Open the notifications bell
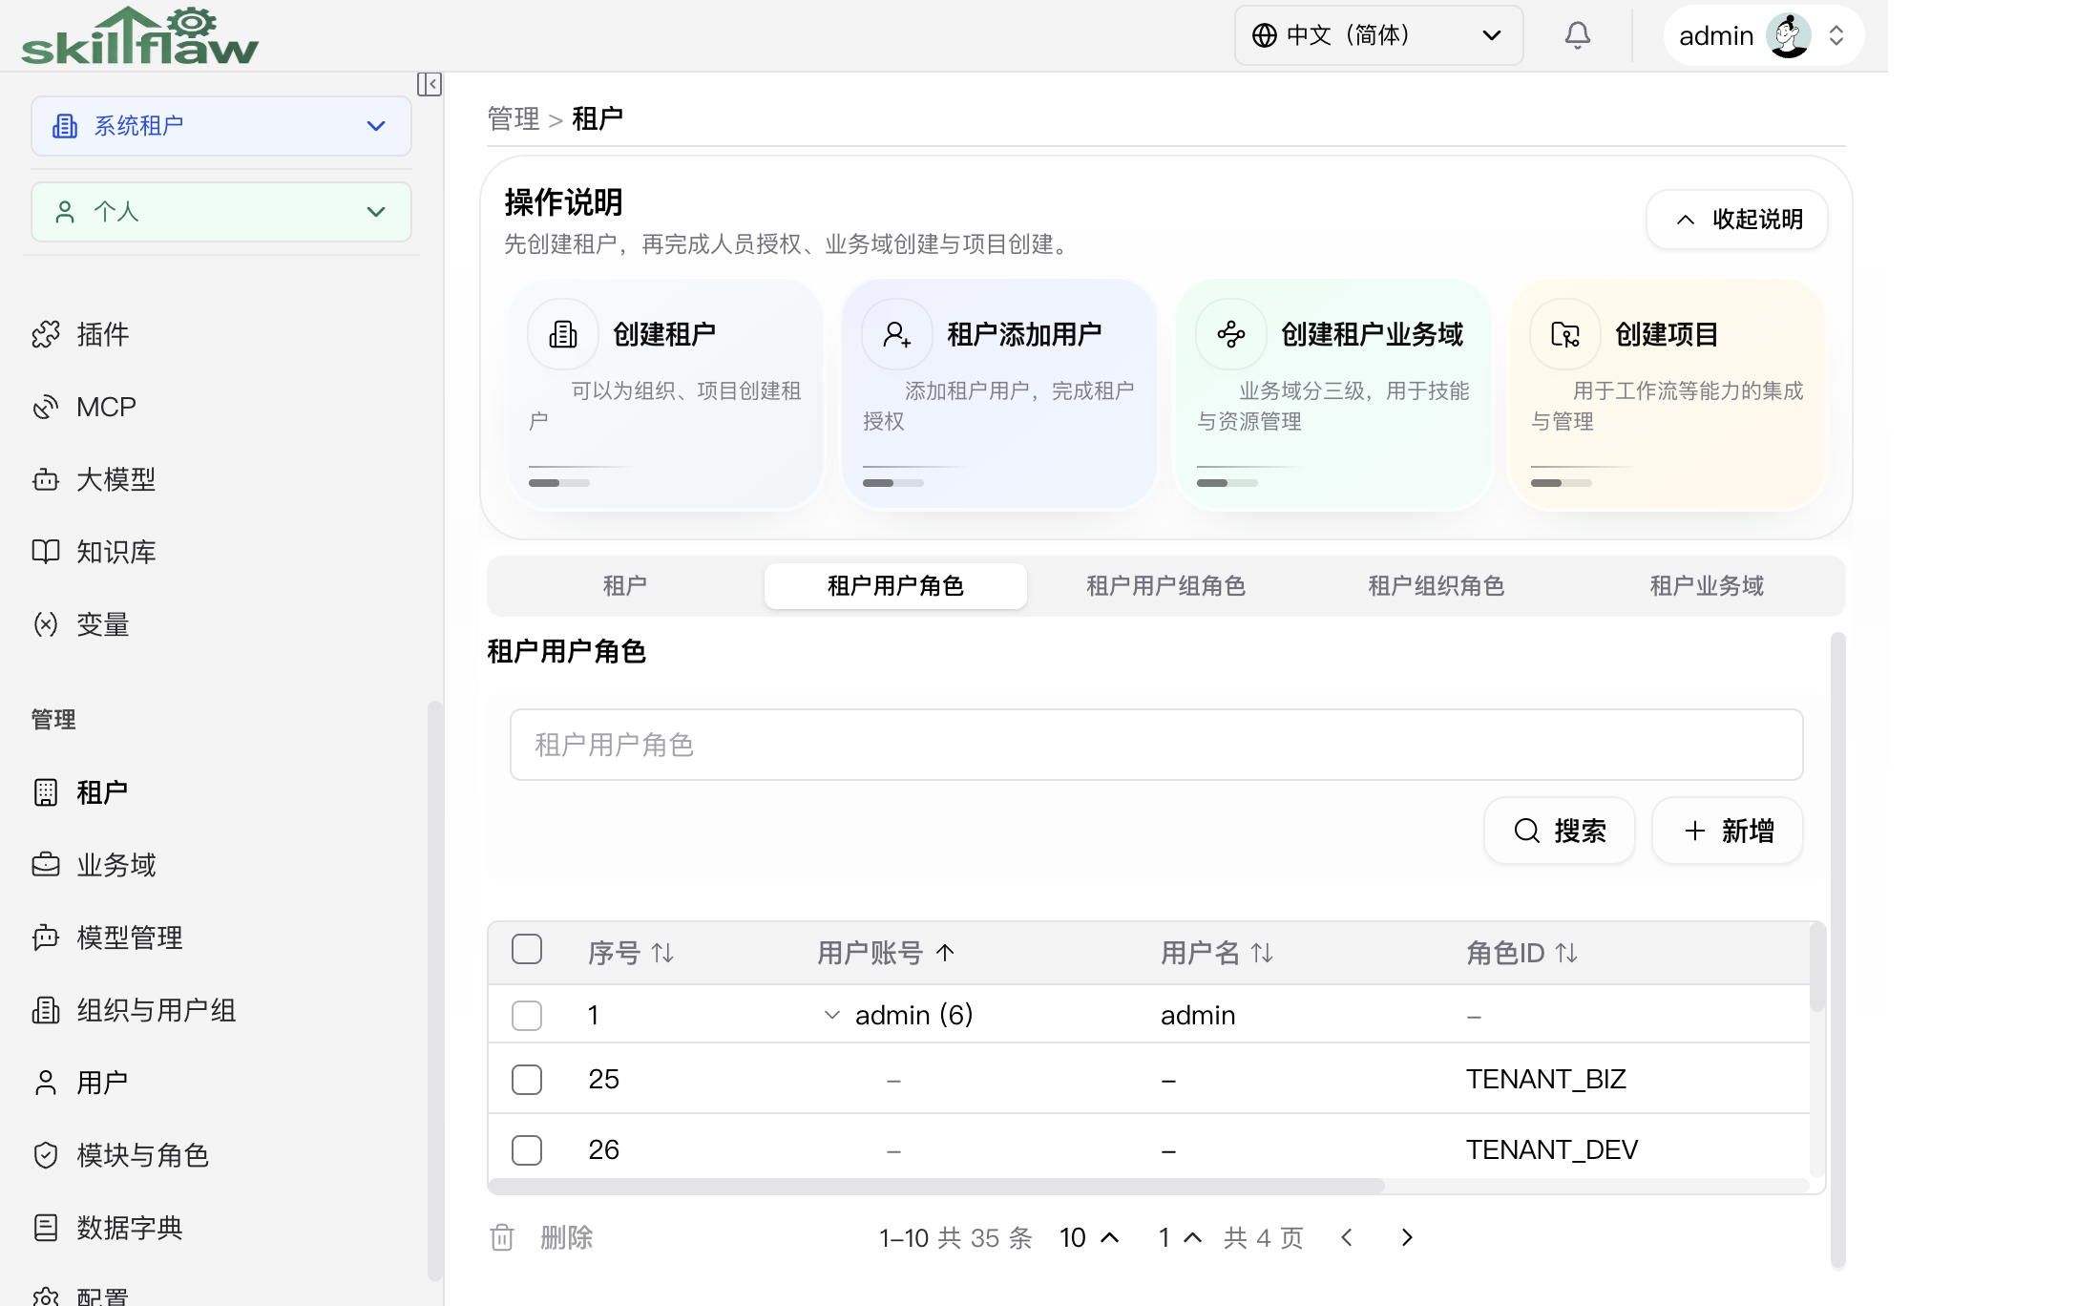The image size is (2077, 1306). [1578, 35]
